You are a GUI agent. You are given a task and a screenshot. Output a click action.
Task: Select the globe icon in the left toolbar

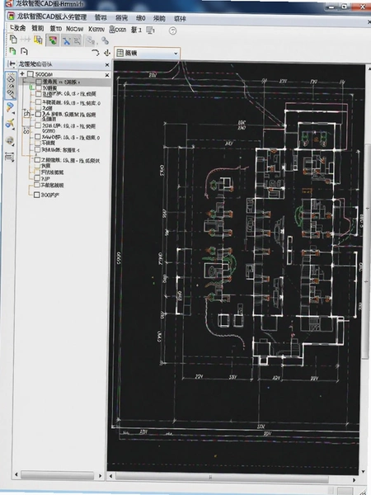click(10, 140)
